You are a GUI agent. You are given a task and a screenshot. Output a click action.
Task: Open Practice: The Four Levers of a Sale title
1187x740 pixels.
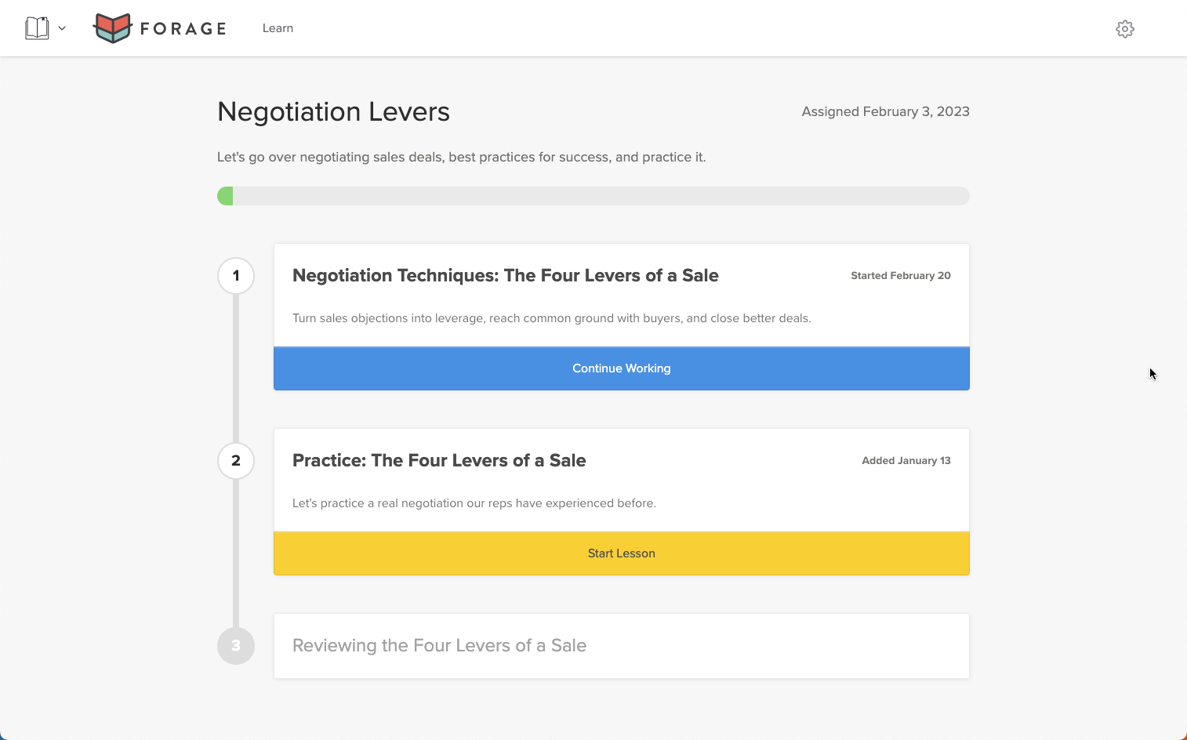(x=439, y=461)
